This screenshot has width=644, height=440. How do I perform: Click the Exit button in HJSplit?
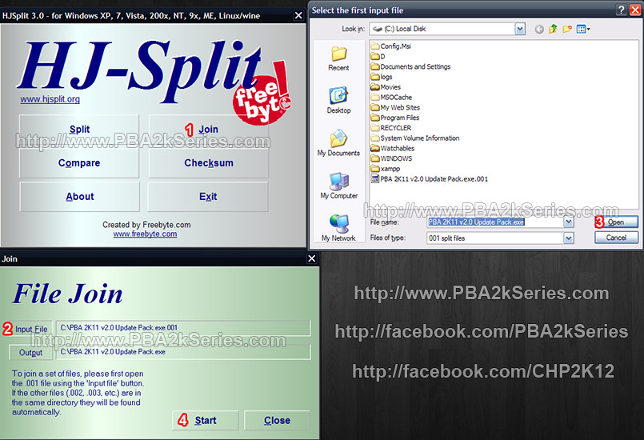[x=208, y=197]
